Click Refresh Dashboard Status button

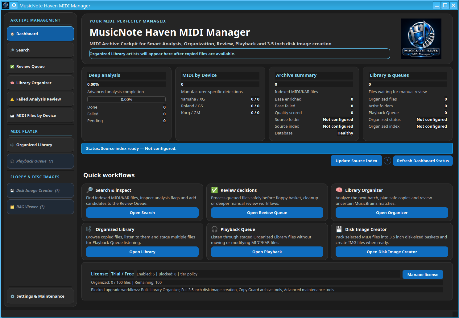[423, 161]
